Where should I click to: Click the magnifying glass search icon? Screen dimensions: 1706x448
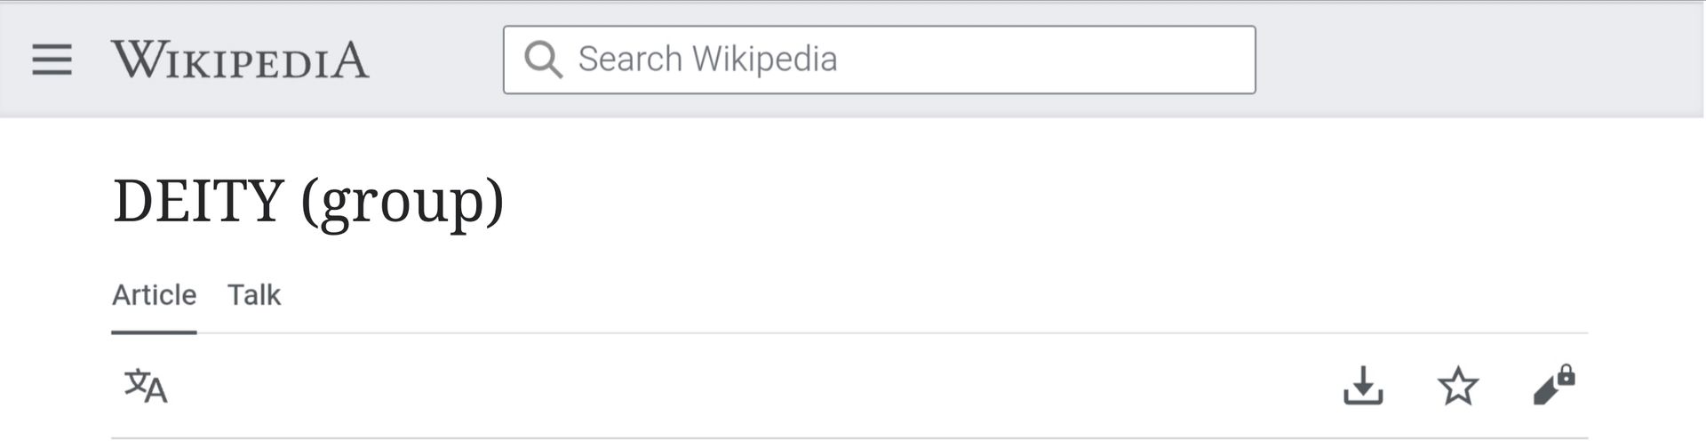[543, 60]
